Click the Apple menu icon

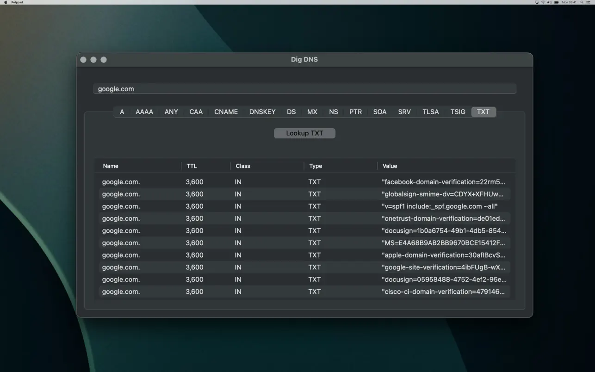point(5,2)
